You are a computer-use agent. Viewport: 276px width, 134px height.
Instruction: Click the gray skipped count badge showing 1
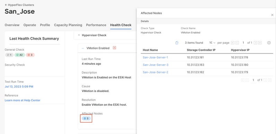[9, 55]
